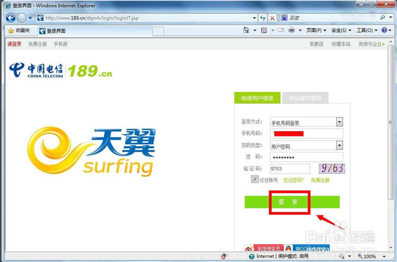The width and height of the screenshot is (397, 262).
Task: Click the Print icon in toolbar
Action: pos(292,31)
